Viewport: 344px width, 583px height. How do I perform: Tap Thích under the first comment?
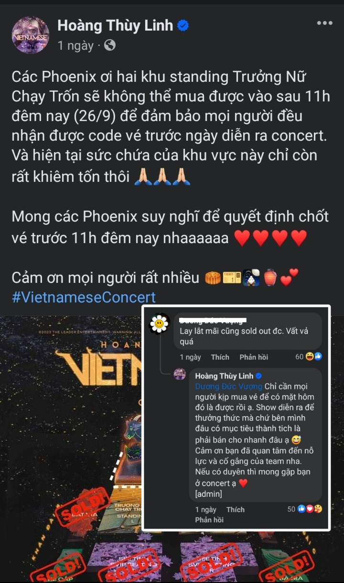220,357
